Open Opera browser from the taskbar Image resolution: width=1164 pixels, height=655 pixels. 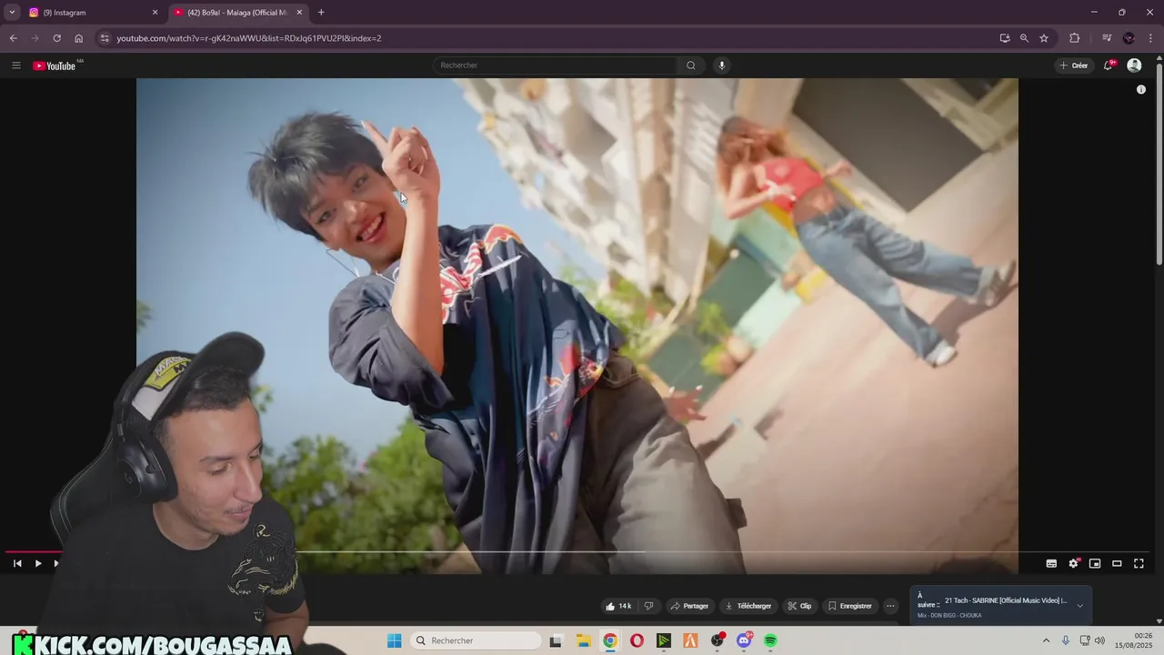tap(637, 640)
